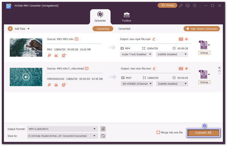The image size is (227, 146).
Task: Open enhance video tool for MKV MKV.mkv
Action: coord(64,55)
